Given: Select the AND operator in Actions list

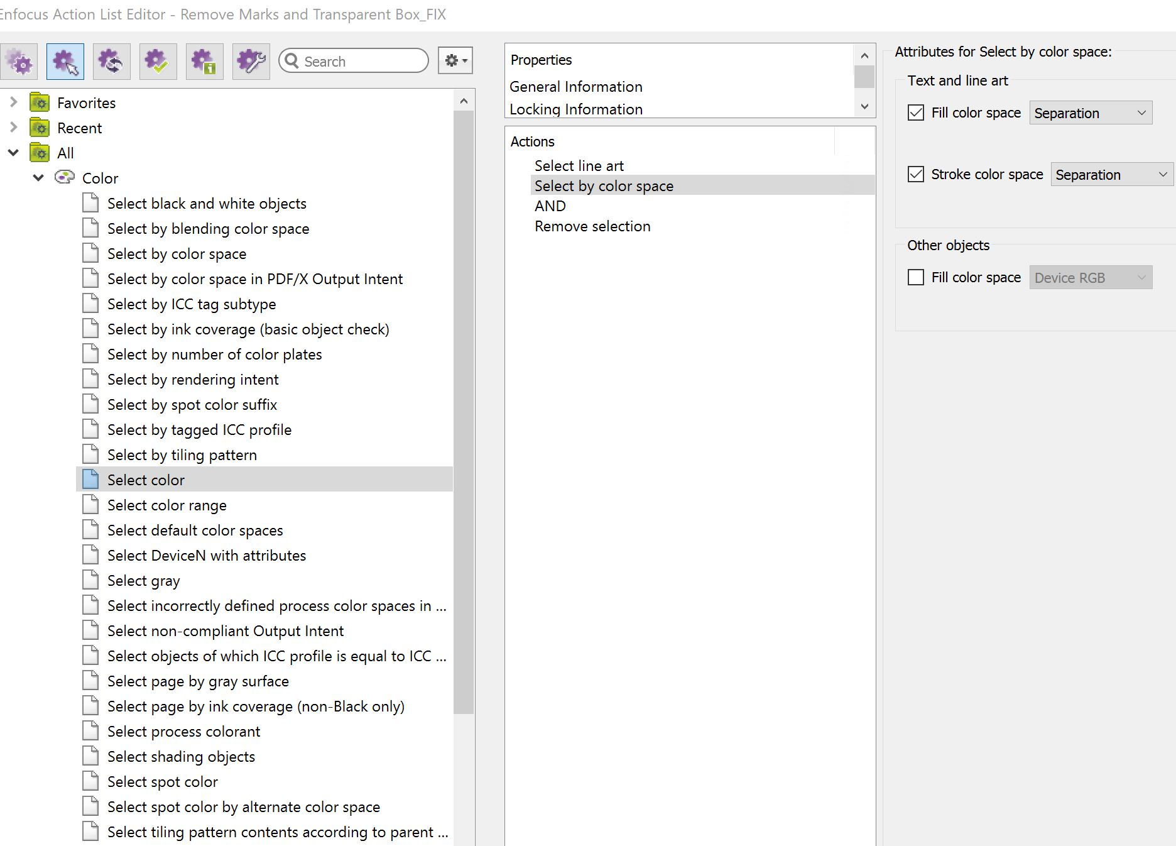Looking at the screenshot, I should coord(550,206).
